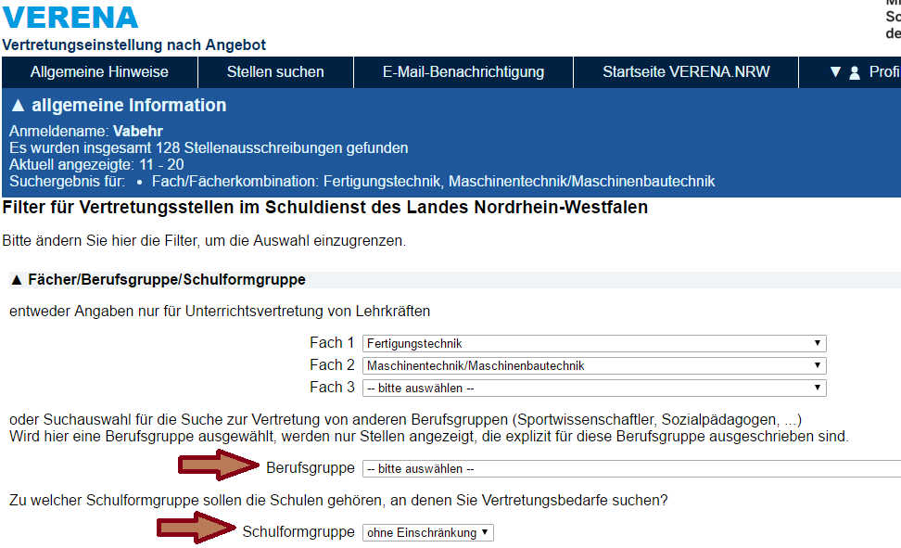Open the Berufsgruppe selection dropdown
Image resolution: width=901 pixels, height=548 pixels.
[630, 468]
